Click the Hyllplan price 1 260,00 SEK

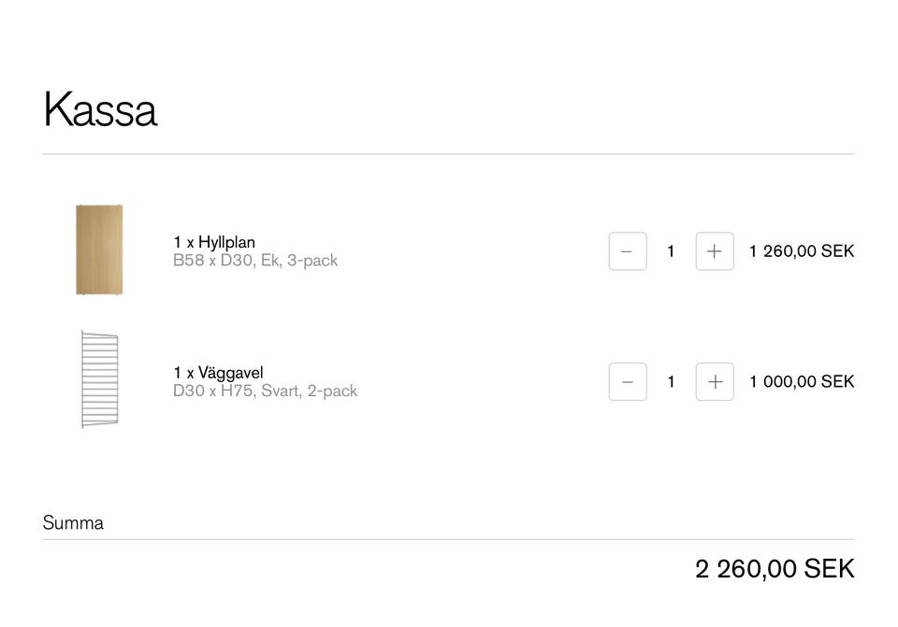[802, 251]
